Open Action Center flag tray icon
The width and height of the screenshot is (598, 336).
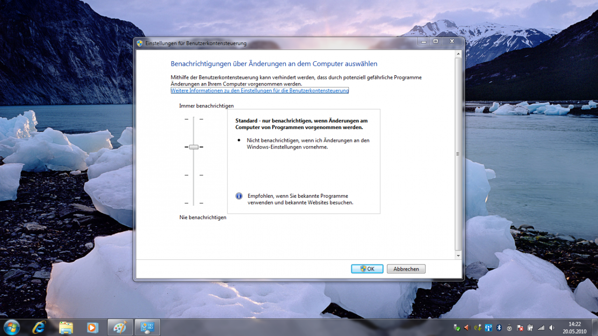tap(520, 328)
